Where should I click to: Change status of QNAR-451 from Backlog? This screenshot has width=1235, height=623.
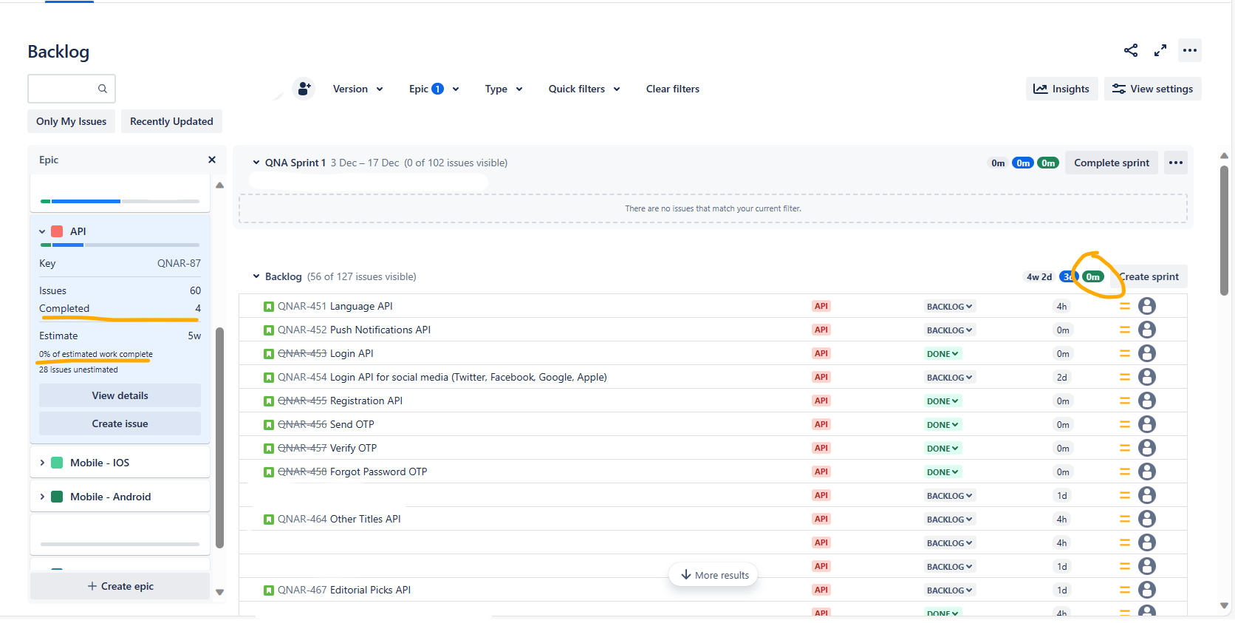[x=949, y=306]
